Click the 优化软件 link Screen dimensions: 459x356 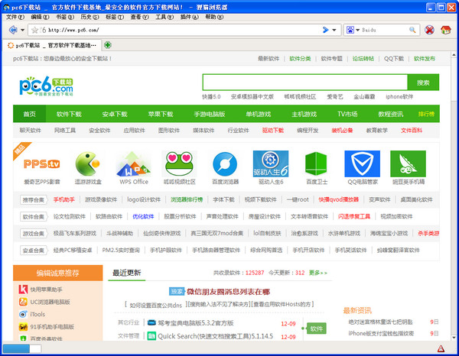point(143,217)
